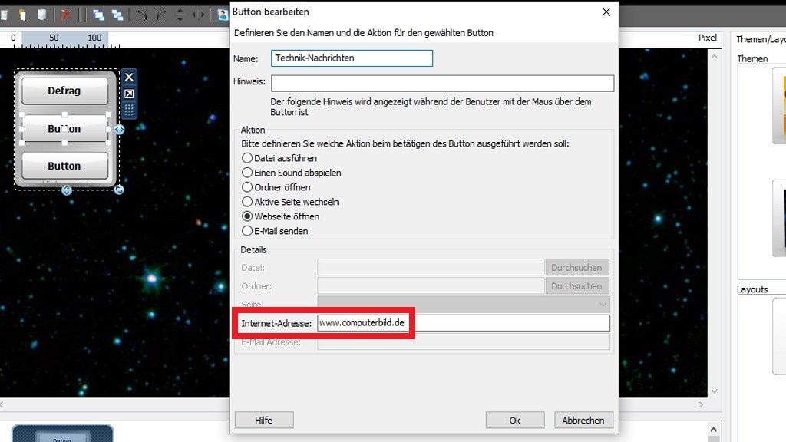
Task: Select the 'Datei ausführen' radio option
Action: click(x=247, y=158)
